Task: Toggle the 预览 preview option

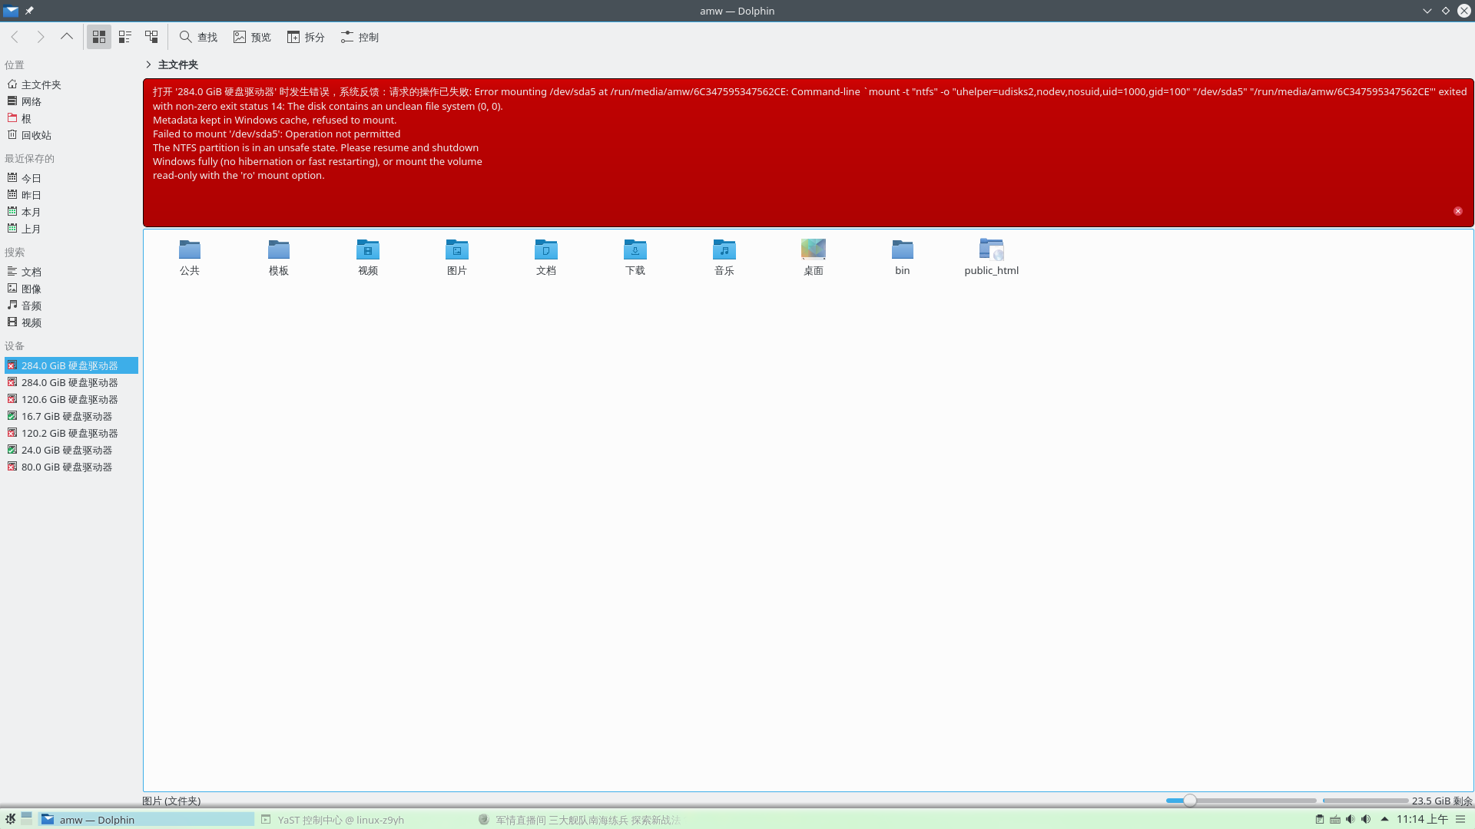Action: click(253, 37)
